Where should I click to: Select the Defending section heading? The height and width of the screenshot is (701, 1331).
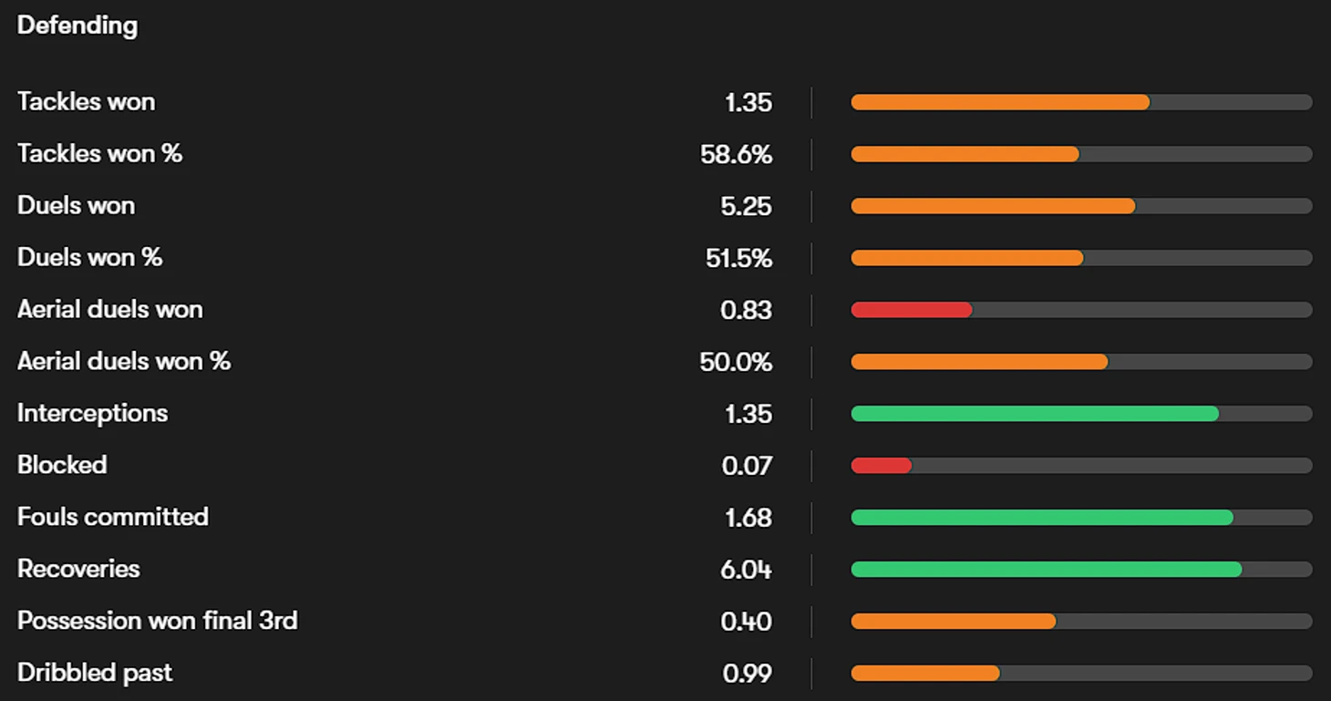(77, 26)
